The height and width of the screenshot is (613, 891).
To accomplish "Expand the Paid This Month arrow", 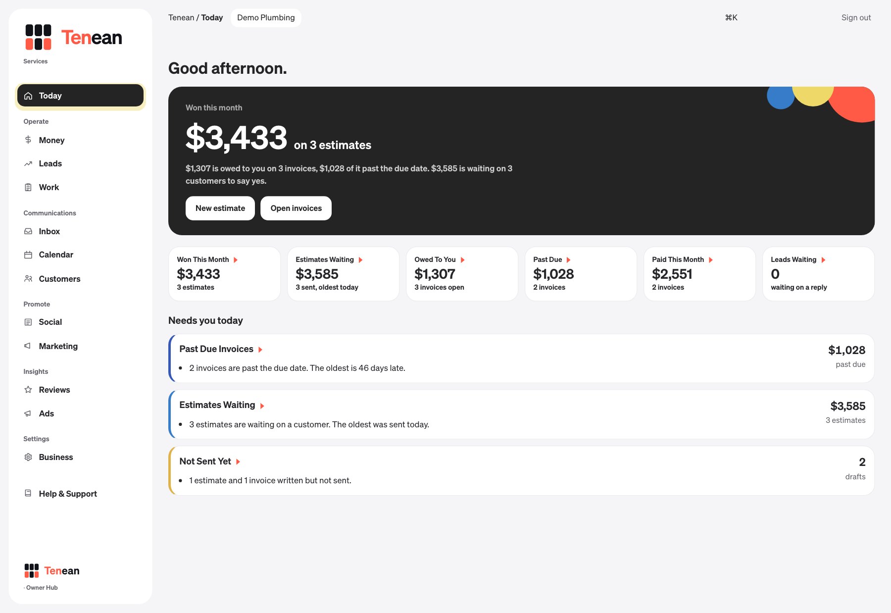I will (x=710, y=260).
